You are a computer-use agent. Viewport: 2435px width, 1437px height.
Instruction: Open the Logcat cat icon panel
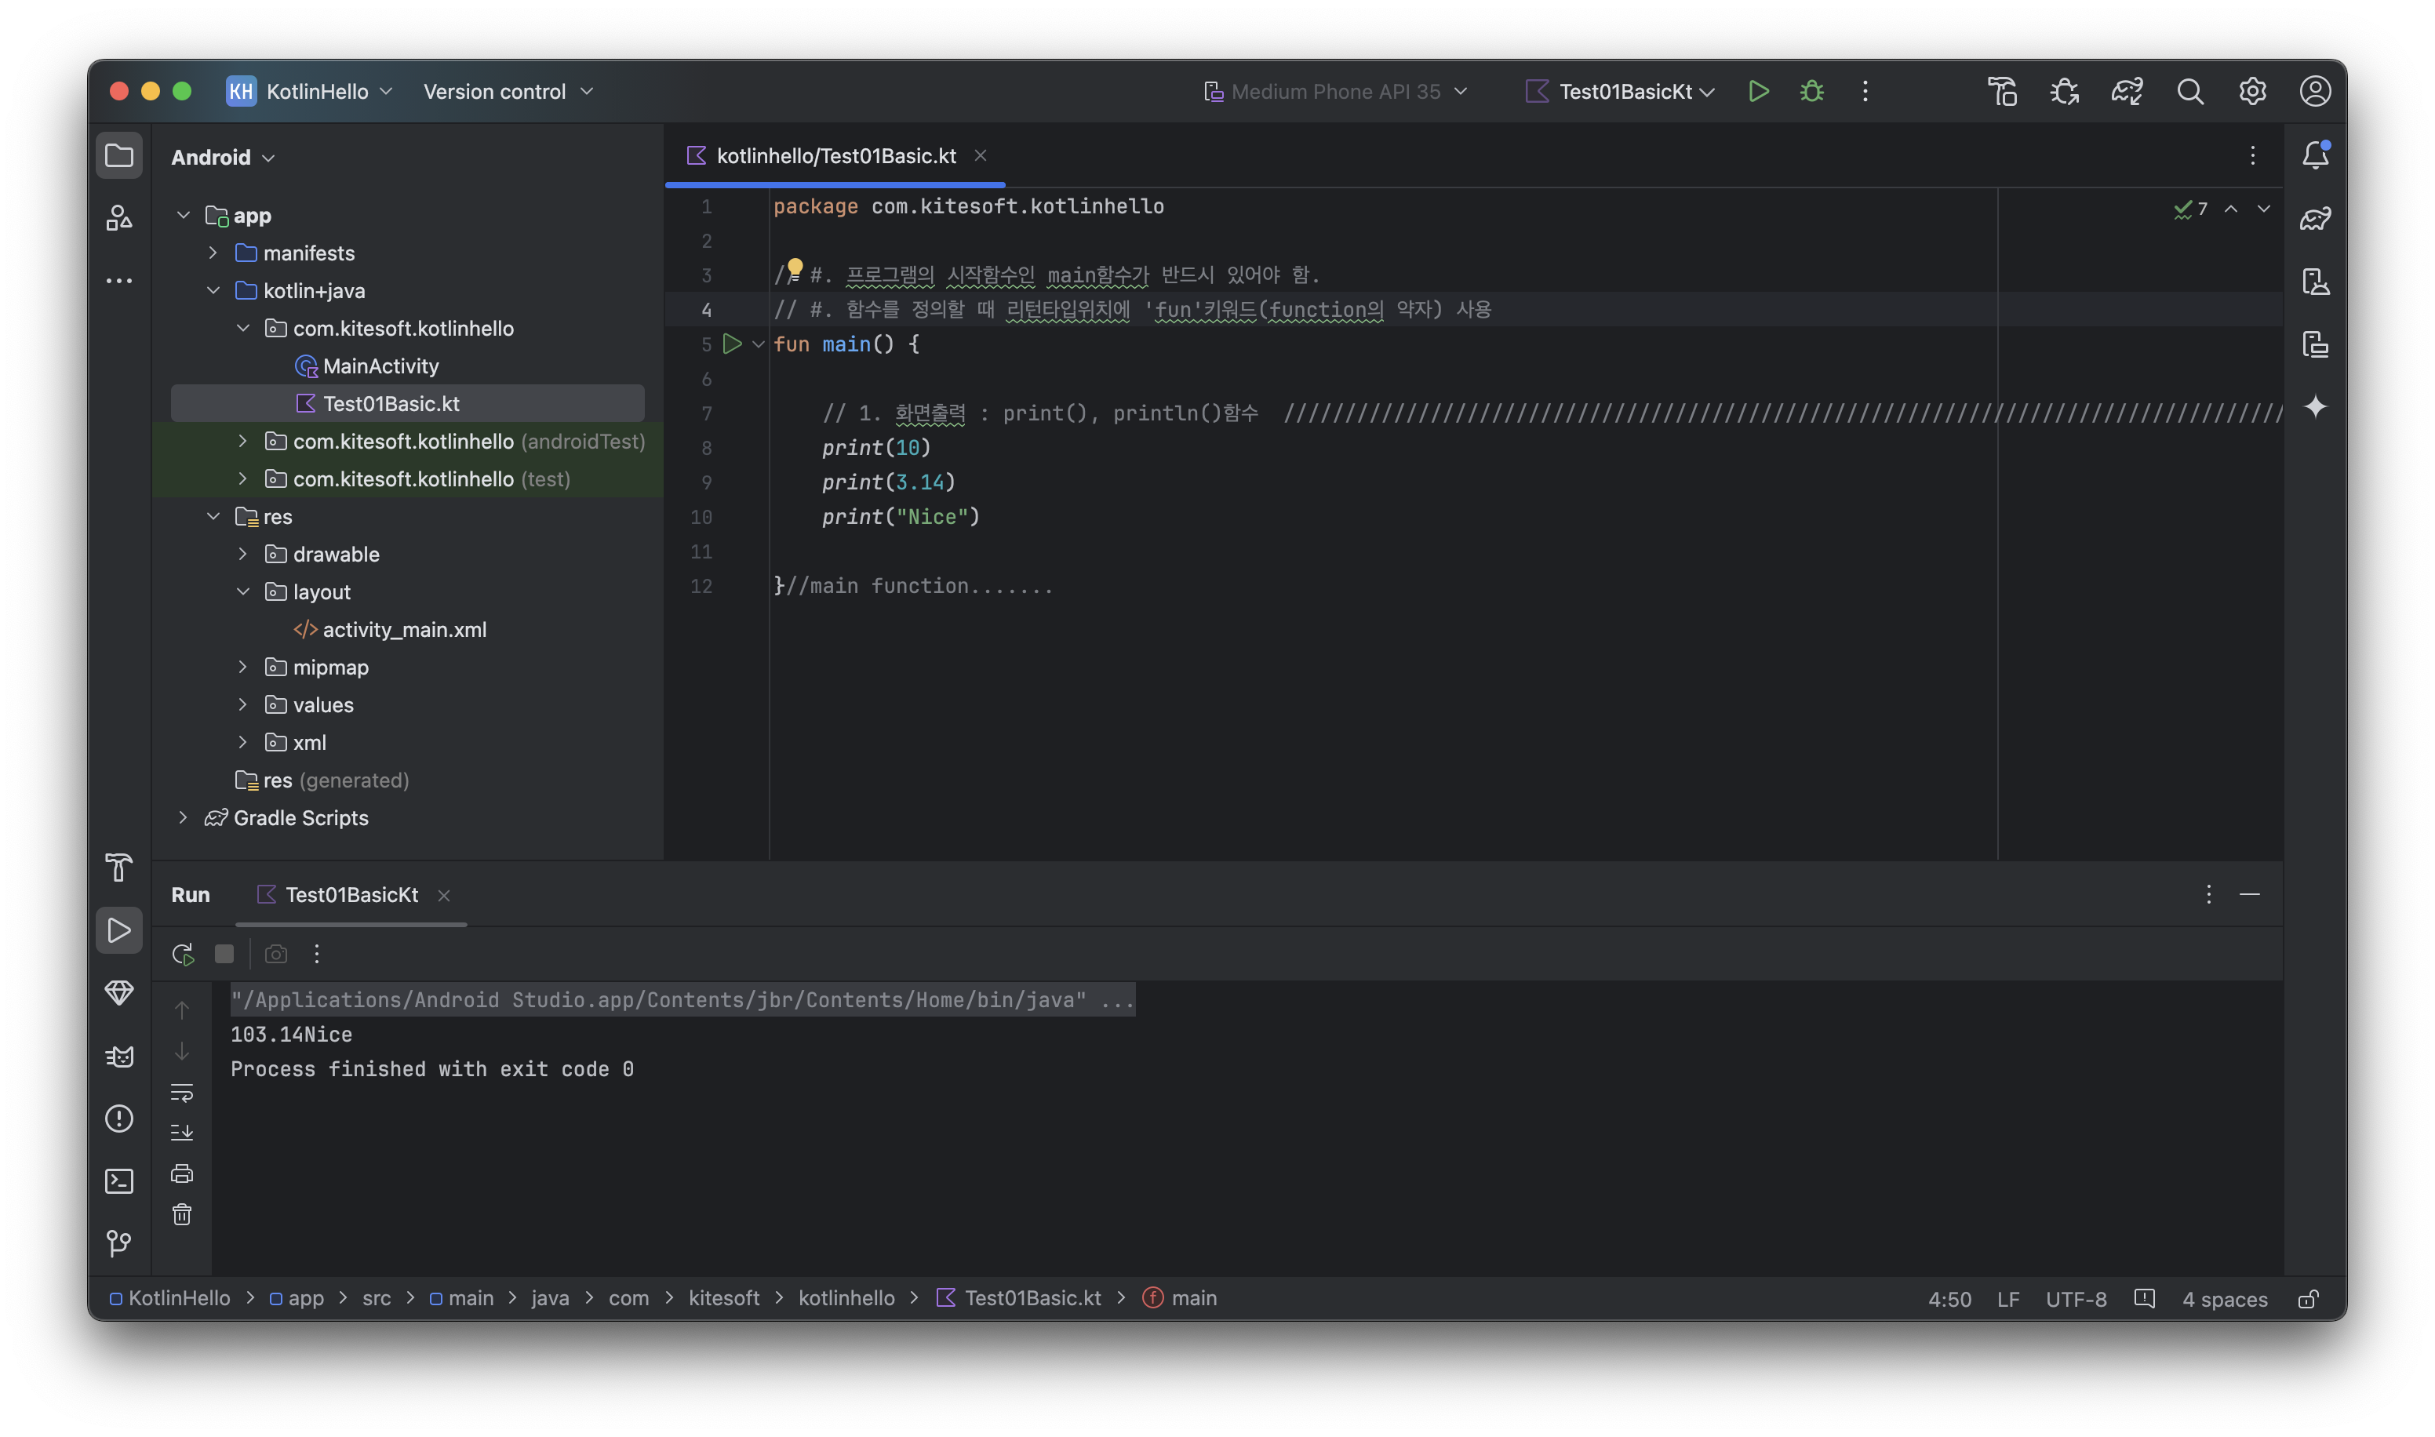click(118, 1056)
